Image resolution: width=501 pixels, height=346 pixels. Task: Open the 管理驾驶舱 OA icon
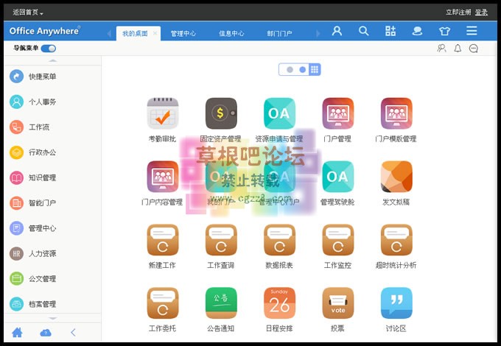coord(337,177)
